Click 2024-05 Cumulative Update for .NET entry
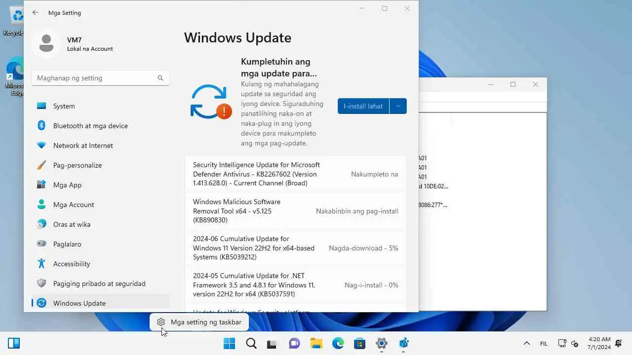Screen dimensions: 632x355 296,285
